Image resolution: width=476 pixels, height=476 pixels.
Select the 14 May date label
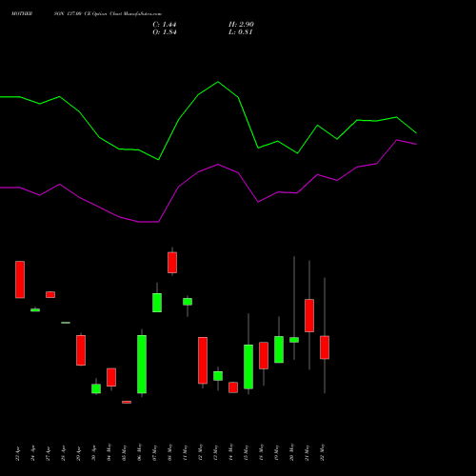point(231,452)
